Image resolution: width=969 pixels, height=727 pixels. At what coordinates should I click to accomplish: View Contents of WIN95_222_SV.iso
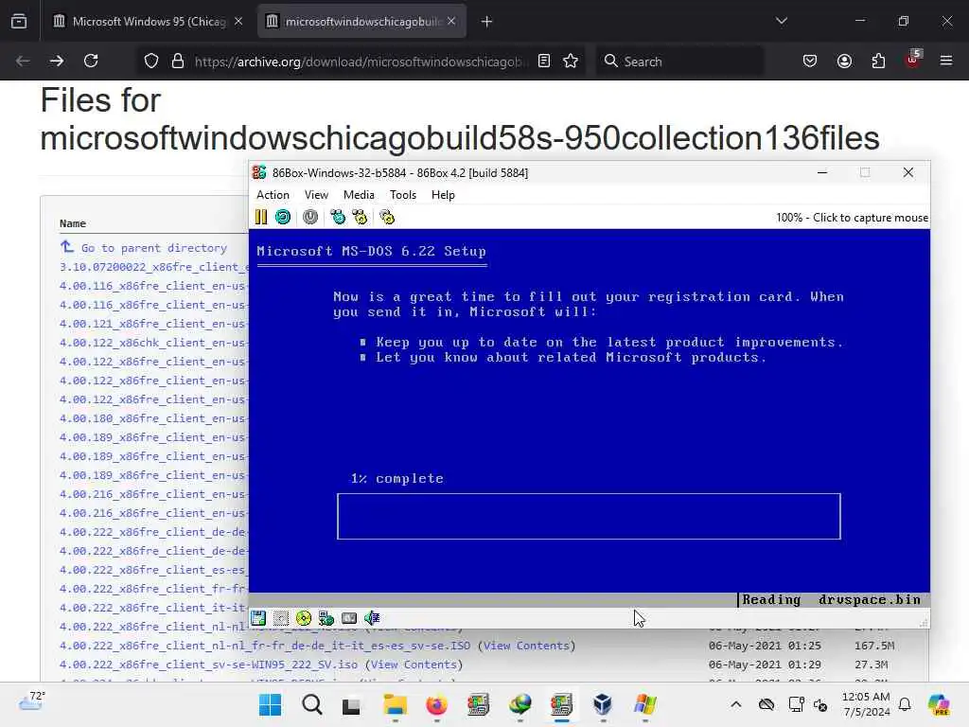click(x=414, y=665)
